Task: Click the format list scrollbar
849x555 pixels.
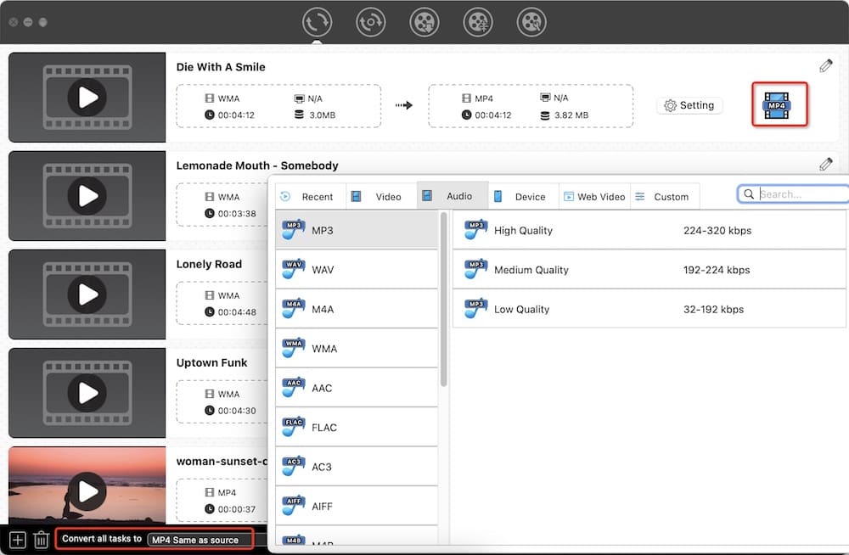Action: click(443, 299)
